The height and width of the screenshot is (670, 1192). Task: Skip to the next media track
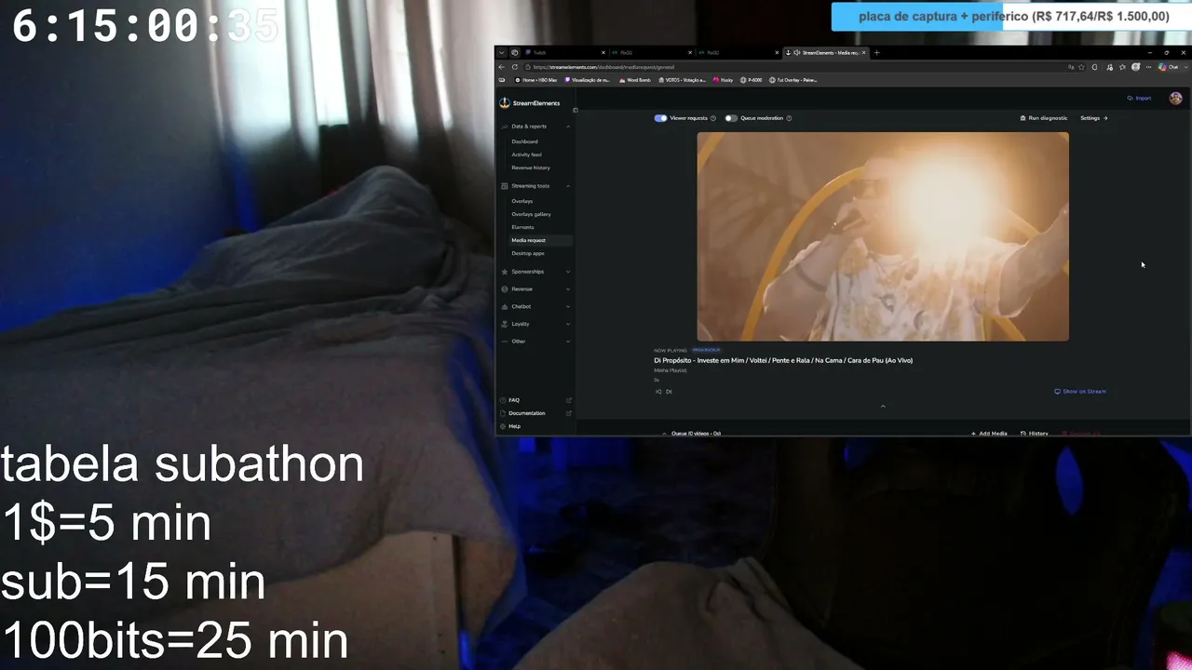click(x=669, y=392)
